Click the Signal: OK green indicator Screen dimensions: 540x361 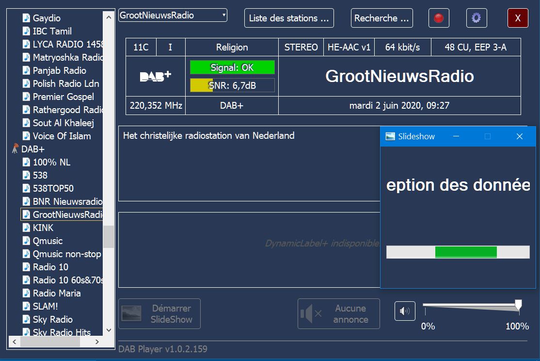pos(233,67)
